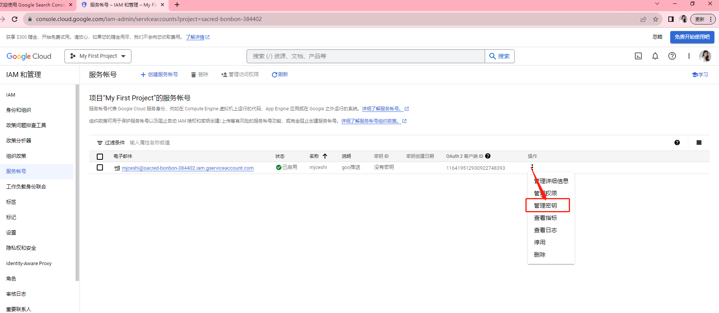719x313 pixels.
Task: Open 详细了解服务帐号 link
Action: [x=385, y=109]
